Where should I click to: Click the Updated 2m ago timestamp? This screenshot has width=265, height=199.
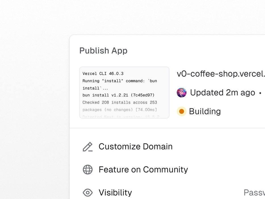click(x=222, y=93)
